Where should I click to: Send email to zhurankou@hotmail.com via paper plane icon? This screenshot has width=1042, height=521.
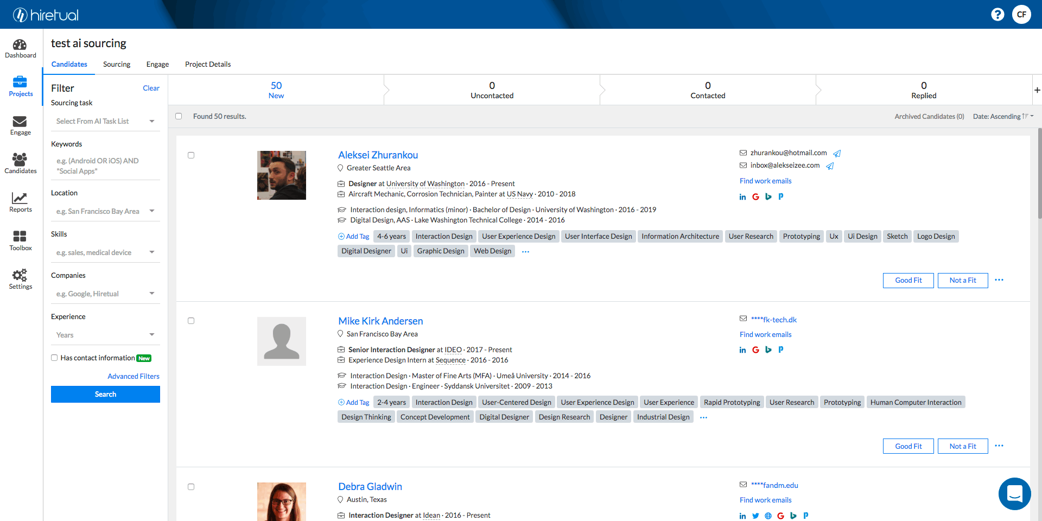tap(837, 154)
